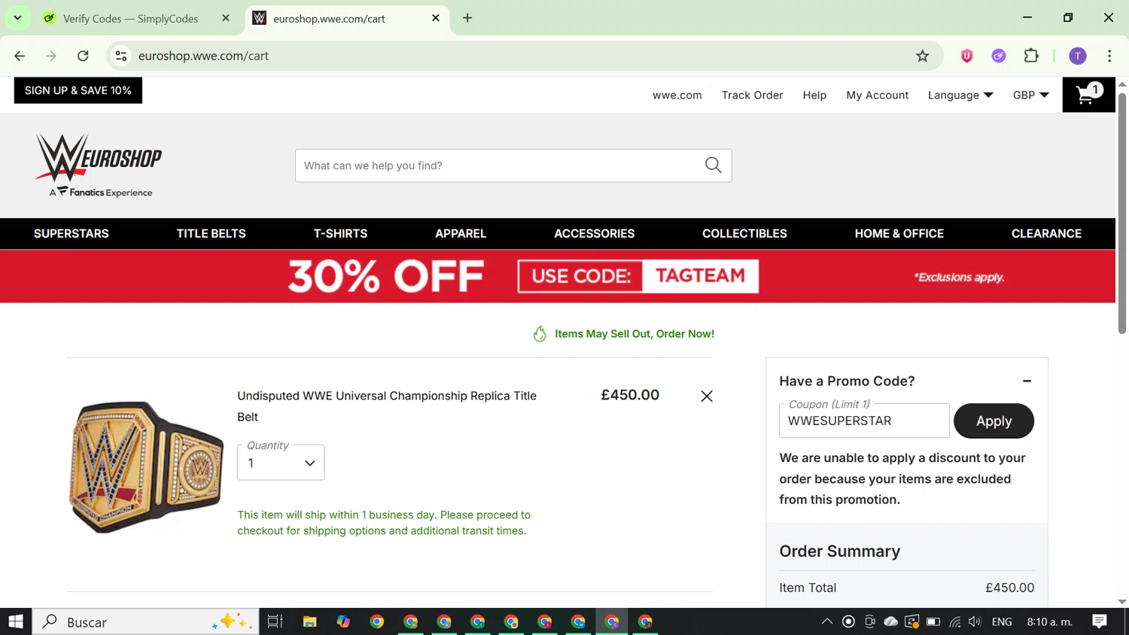Click the taskbar Buscar search box
This screenshot has height=635, width=1129.
coord(146,621)
